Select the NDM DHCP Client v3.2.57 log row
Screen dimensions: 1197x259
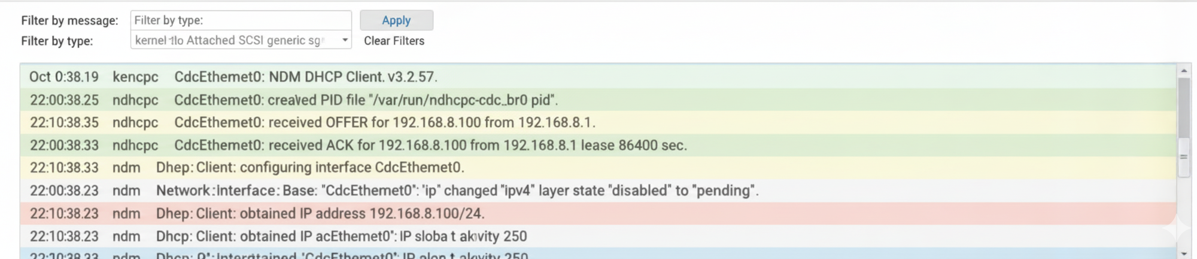pyautogui.click(x=305, y=77)
